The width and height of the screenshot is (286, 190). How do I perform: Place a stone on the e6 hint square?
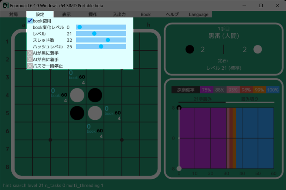(95, 131)
